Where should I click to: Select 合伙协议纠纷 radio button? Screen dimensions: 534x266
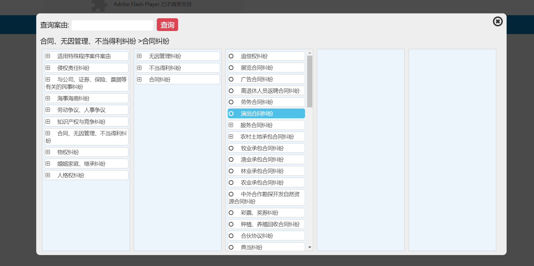pos(231,236)
